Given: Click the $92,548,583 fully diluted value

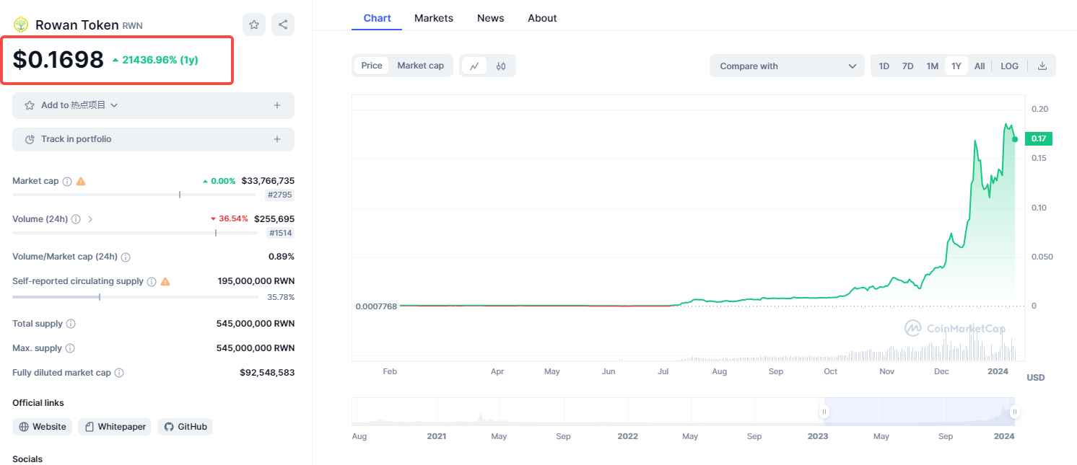Looking at the screenshot, I should pyautogui.click(x=267, y=373).
